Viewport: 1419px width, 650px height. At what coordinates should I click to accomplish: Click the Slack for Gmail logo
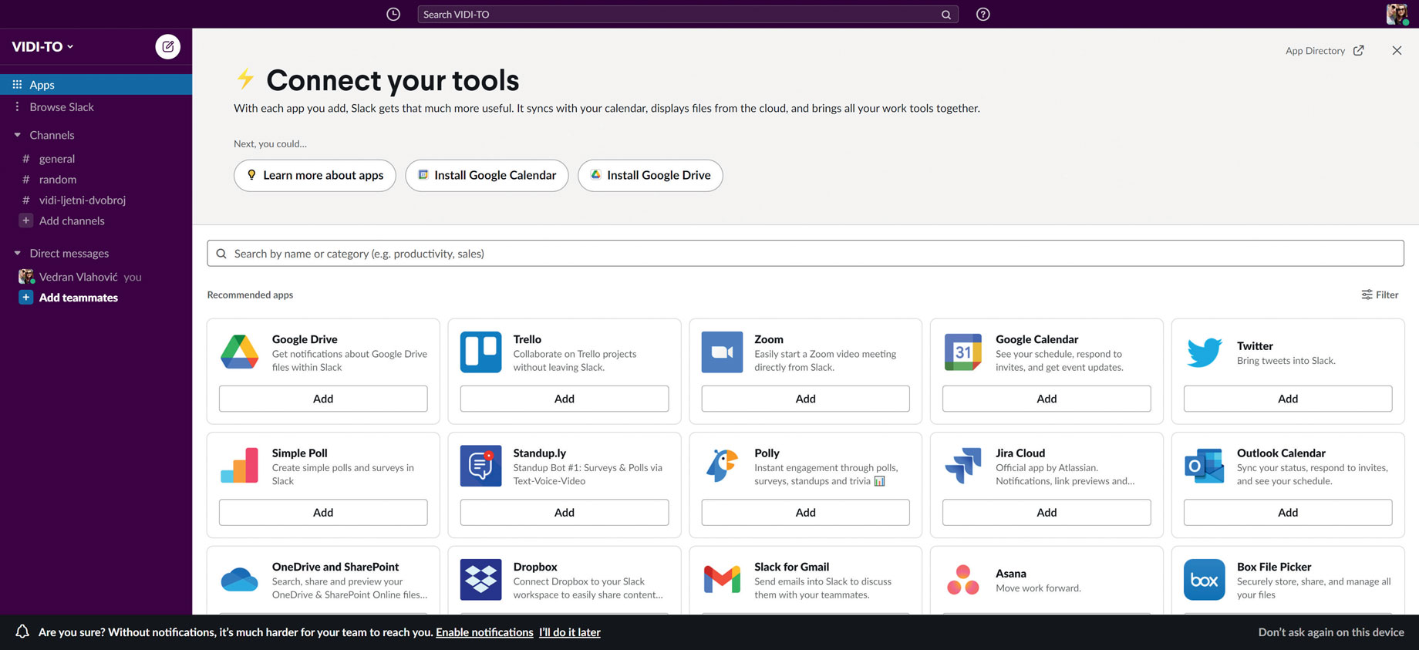(722, 580)
